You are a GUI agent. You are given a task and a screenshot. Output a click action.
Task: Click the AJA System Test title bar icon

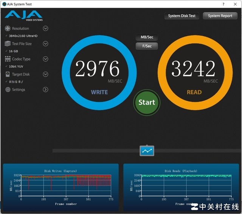click(4, 4)
